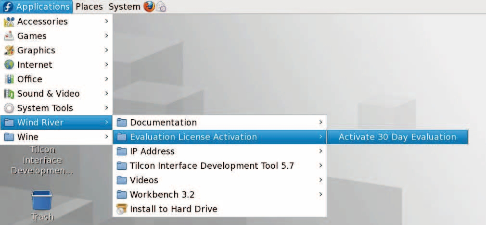486x225 pixels.
Task: Open Tilcon Interface Development Tool 5.7 entry
Action: 212,166
